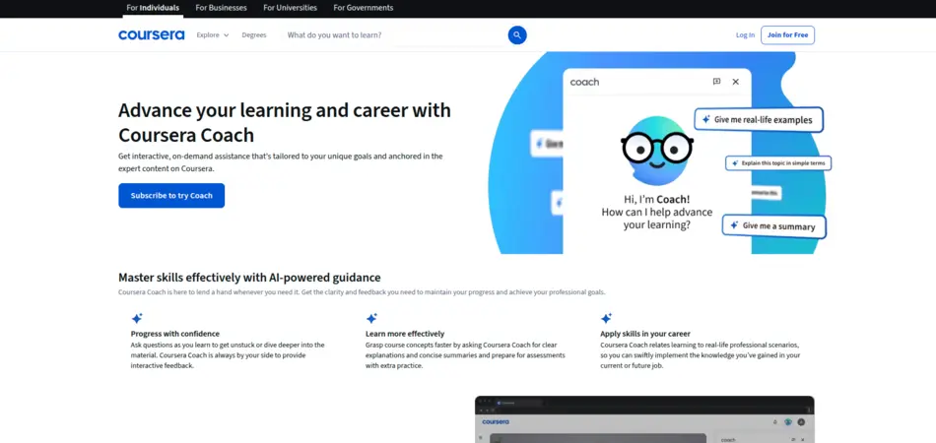The height and width of the screenshot is (443, 936).
Task: Click 'Apply skills in your career' heading
Action: tap(645, 334)
